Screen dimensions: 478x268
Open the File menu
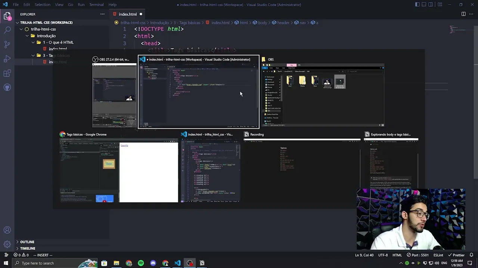tap(16, 4)
